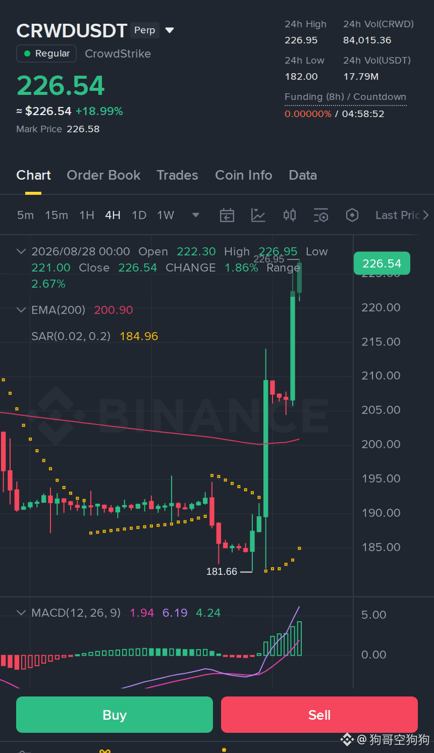Expand more timeframes dropdown arrow

[x=196, y=216]
